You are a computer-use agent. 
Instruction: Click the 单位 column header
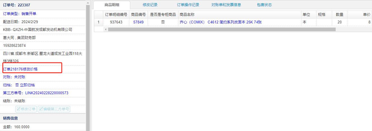click(309, 14)
